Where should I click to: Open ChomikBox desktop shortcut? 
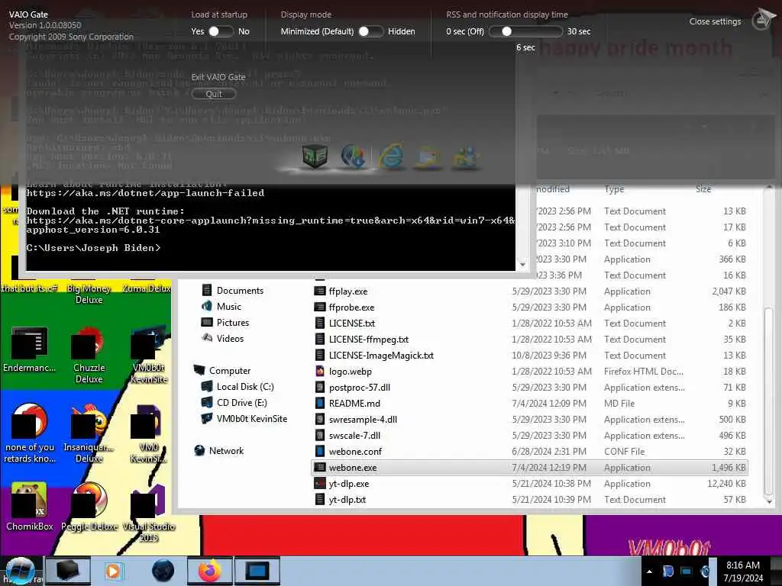pyautogui.click(x=29, y=507)
